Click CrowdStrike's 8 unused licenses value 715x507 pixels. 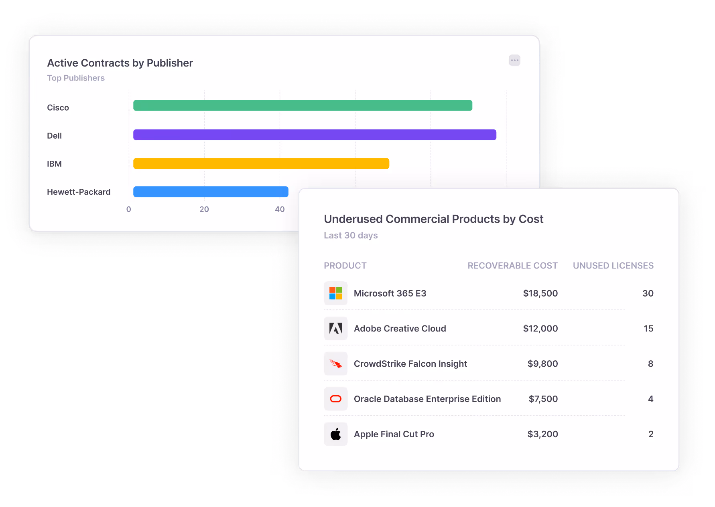click(650, 364)
